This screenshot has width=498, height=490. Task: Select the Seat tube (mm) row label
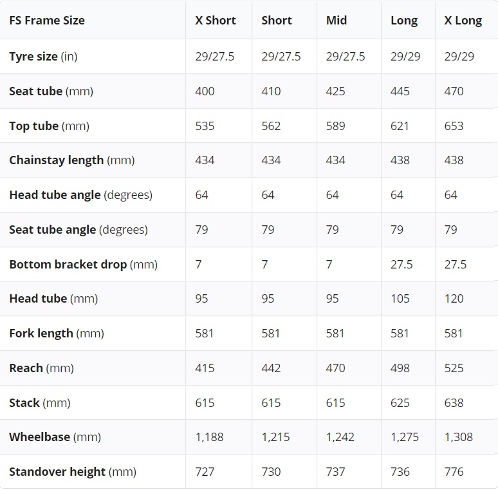(51, 91)
